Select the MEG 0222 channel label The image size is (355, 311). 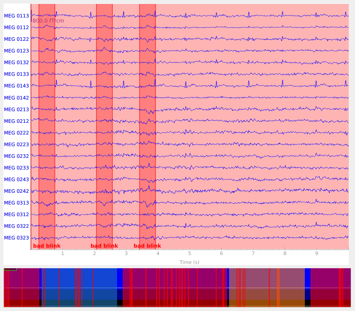16,133
